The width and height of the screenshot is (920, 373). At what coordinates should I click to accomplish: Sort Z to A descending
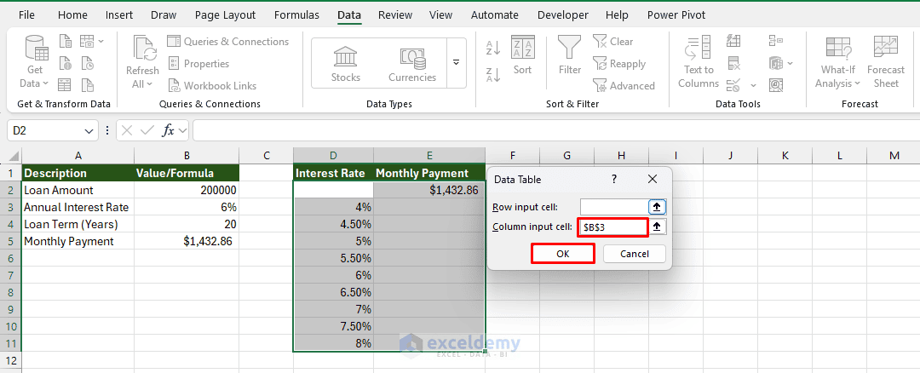point(493,74)
